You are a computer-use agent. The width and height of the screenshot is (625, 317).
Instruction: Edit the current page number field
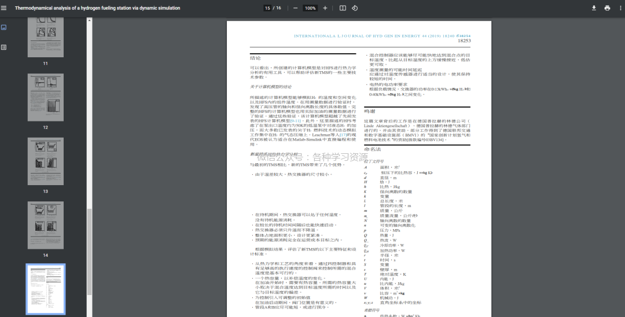(267, 8)
